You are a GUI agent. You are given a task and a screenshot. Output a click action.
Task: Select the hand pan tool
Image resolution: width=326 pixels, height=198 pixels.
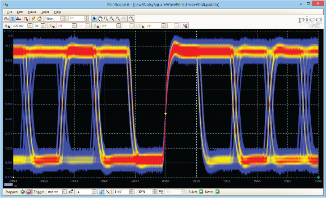pos(100,19)
